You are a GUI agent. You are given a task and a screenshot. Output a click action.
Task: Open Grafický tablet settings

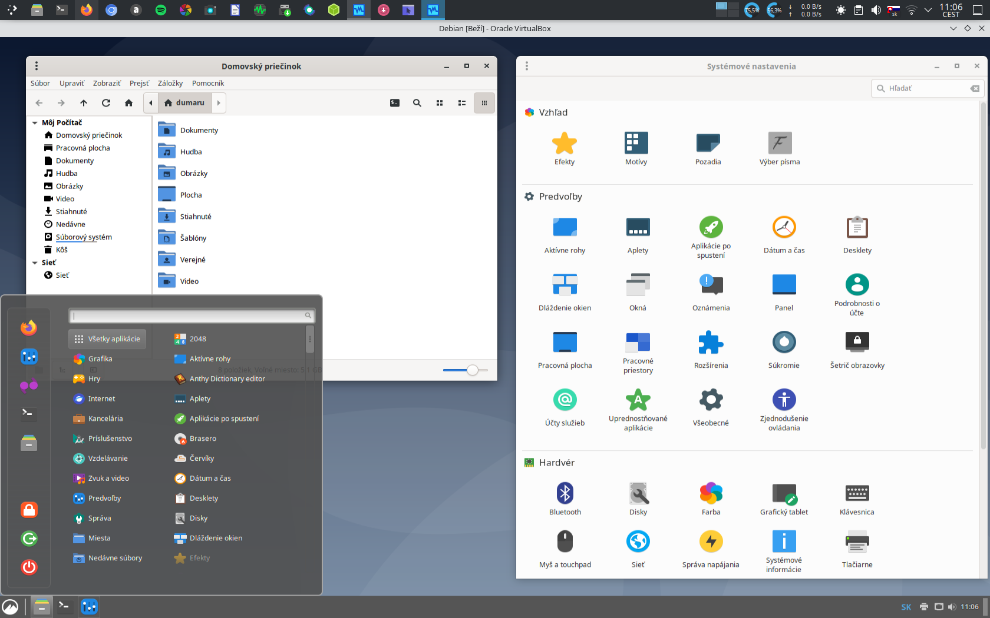tap(784, 499)
